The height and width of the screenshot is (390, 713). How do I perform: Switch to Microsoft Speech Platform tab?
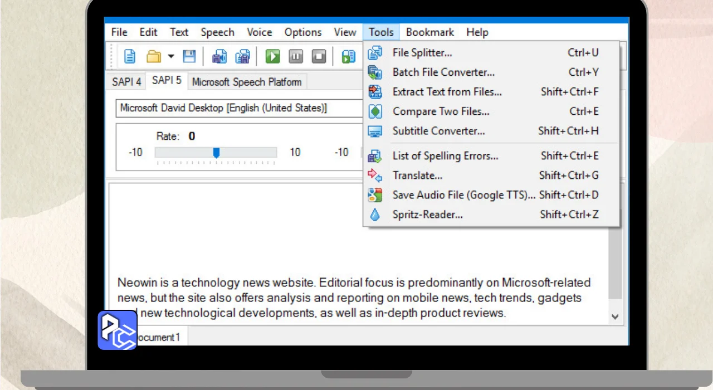point(247,82)
